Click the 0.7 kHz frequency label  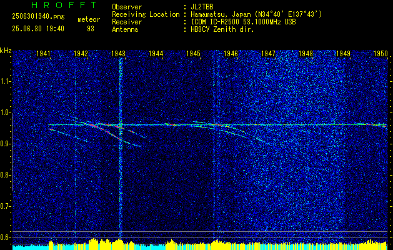[5, 206]
